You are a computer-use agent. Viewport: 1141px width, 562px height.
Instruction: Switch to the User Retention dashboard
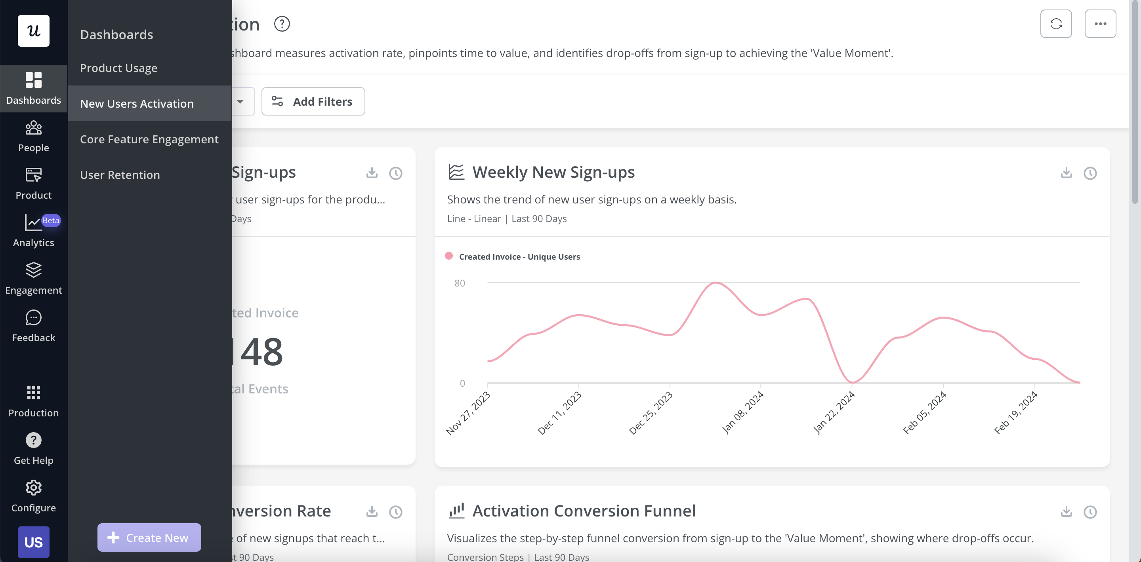[120, 175]
